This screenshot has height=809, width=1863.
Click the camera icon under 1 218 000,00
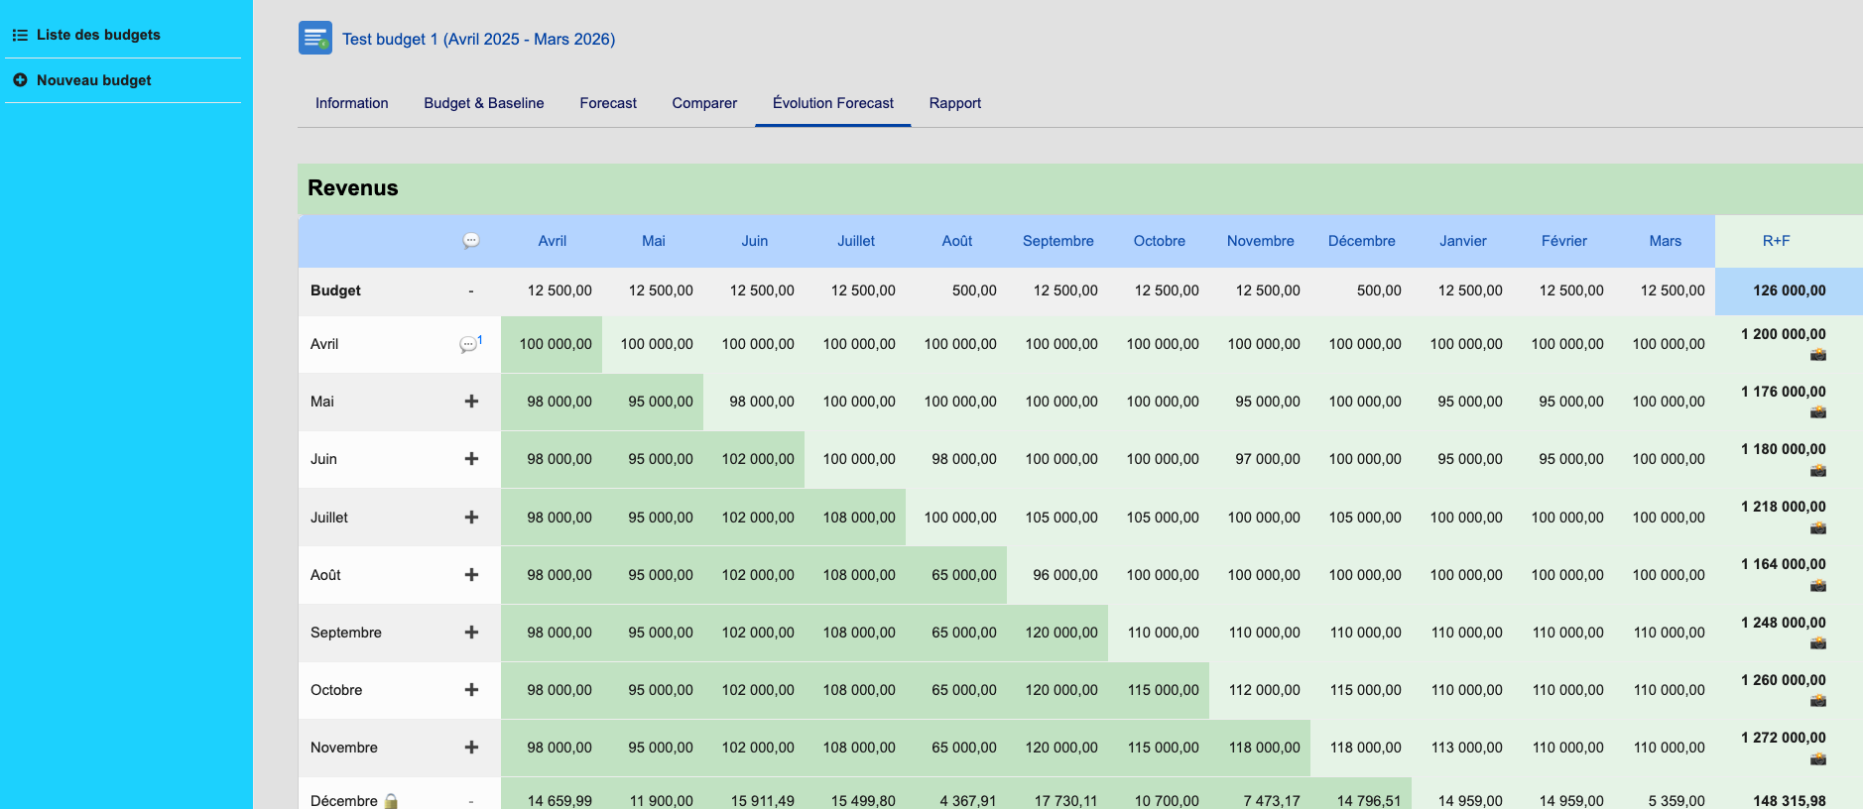[x=1817, y=527]
